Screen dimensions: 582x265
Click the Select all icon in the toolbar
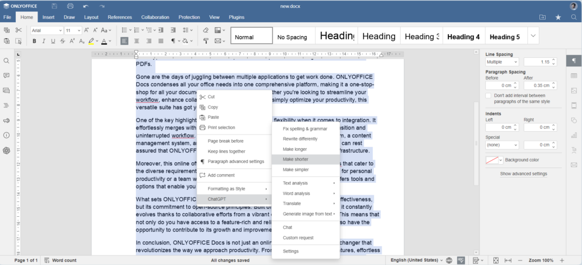pyautogui.click(x=19, y=41)
